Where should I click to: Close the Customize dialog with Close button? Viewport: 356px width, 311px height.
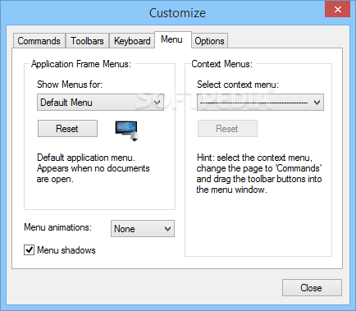(x=312, y=288)
